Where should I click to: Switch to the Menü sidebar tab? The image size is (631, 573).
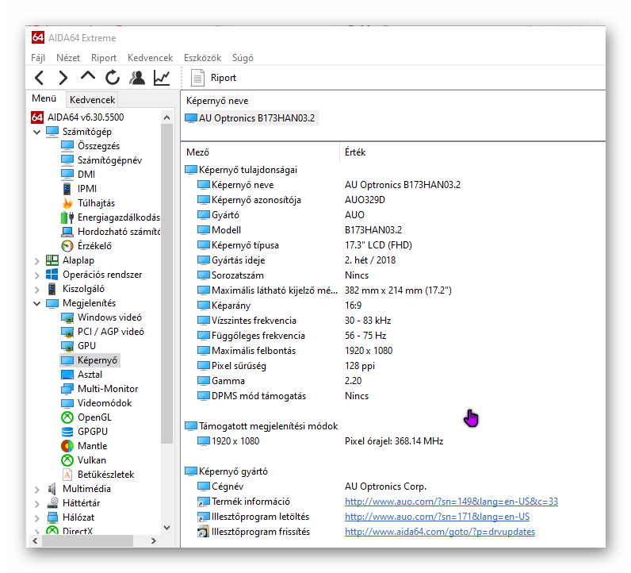pyautogui.click(x=44, y=98)
